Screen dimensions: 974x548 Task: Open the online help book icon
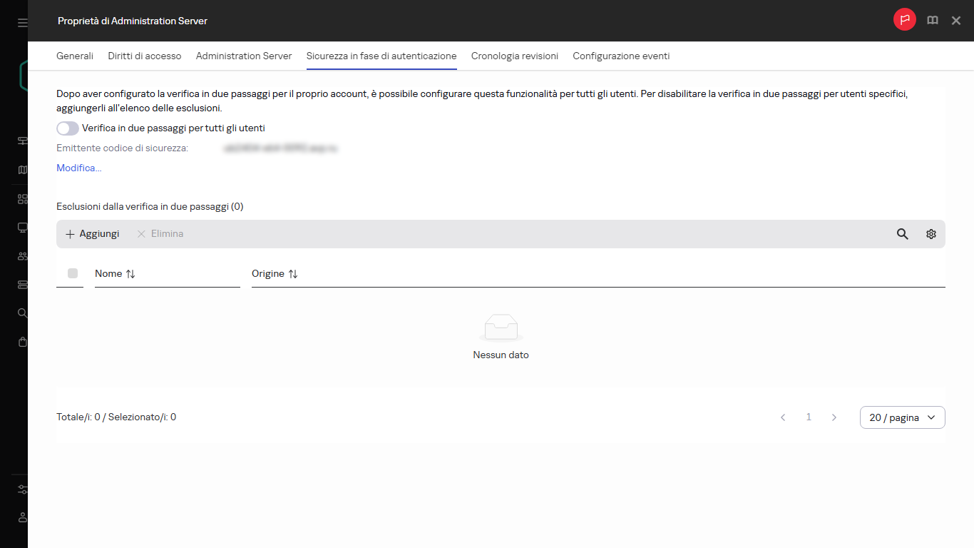pyautogui.click(x=932, y=20)
